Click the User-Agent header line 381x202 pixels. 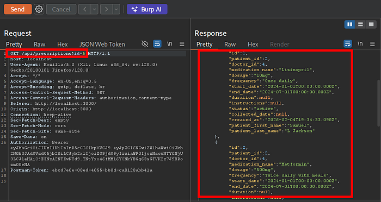[x=84, y=67]
